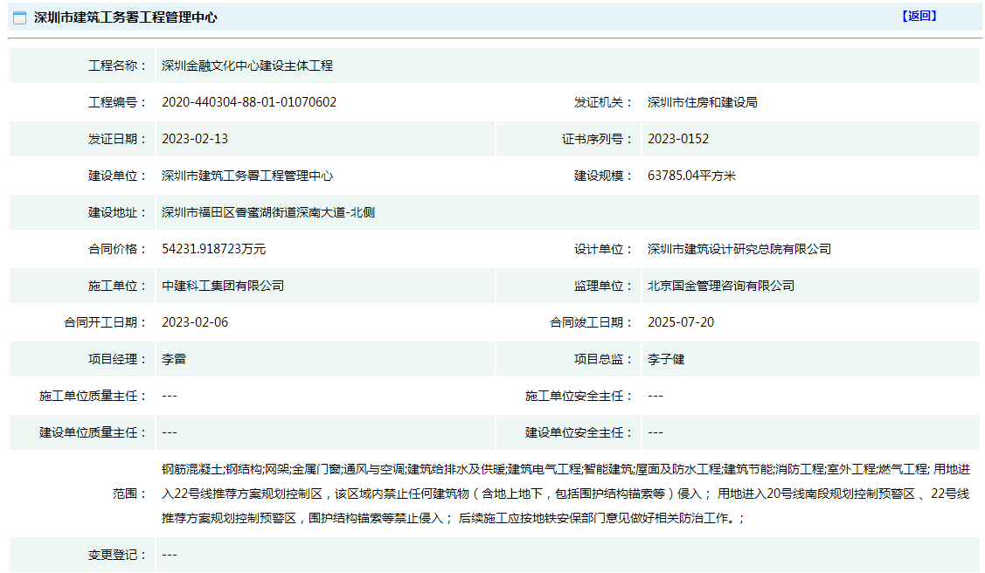Click project number 2020-440304-88-01-01070602

tap(249, 102)
